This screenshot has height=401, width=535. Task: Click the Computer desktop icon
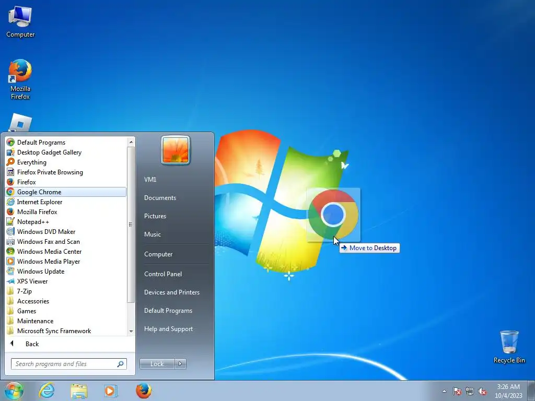point(20,21)
